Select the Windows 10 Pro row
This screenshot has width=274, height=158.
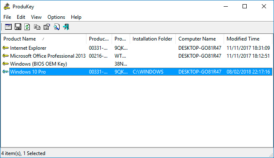(x=136, y=72)
